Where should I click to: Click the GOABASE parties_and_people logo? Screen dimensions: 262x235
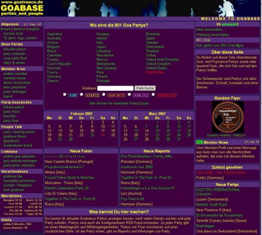tap(22, 8)
